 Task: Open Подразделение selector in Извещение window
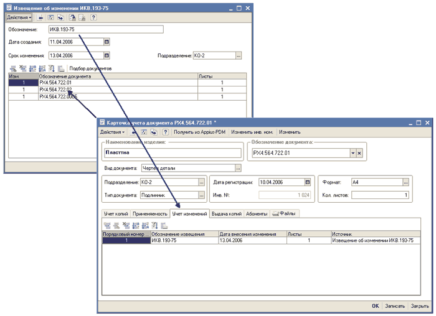239,55
